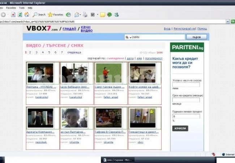
Task: Open search type dropdown icon in search box
Action: tap(128, 37)
